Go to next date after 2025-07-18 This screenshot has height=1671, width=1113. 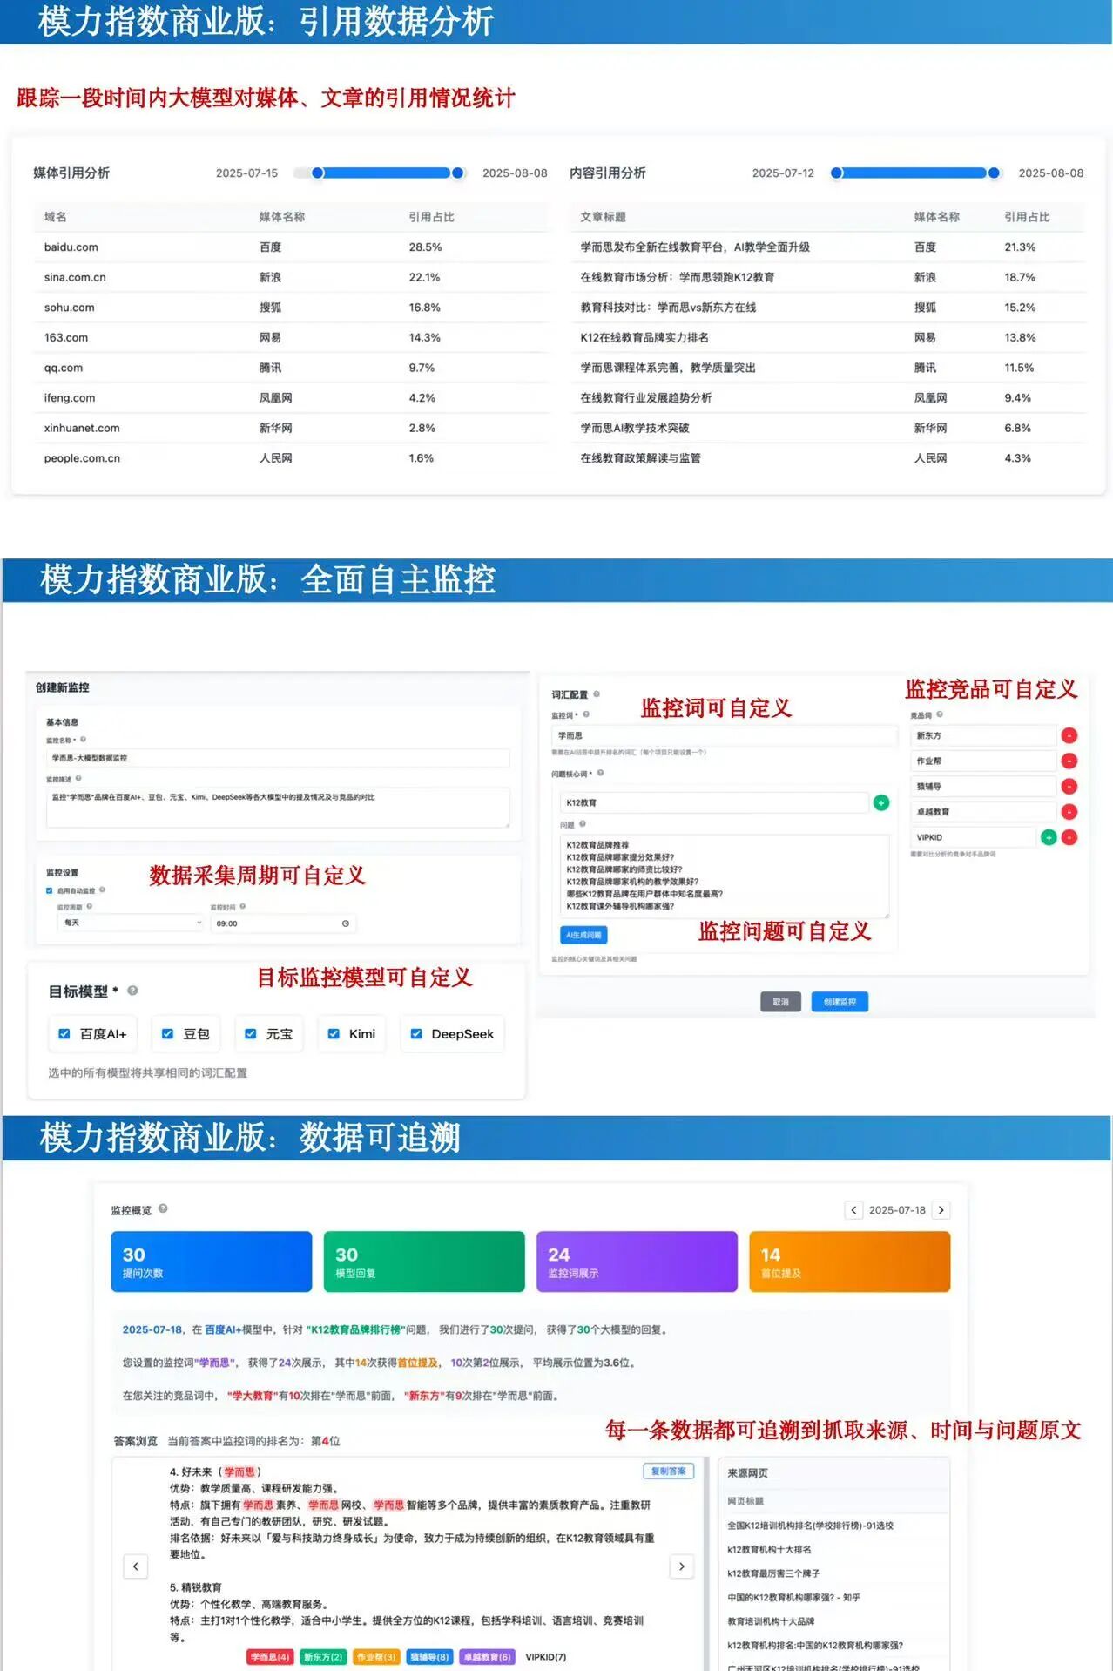pos(941,1210)
